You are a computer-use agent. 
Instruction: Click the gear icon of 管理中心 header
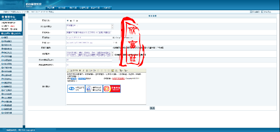tap(3, 17)
